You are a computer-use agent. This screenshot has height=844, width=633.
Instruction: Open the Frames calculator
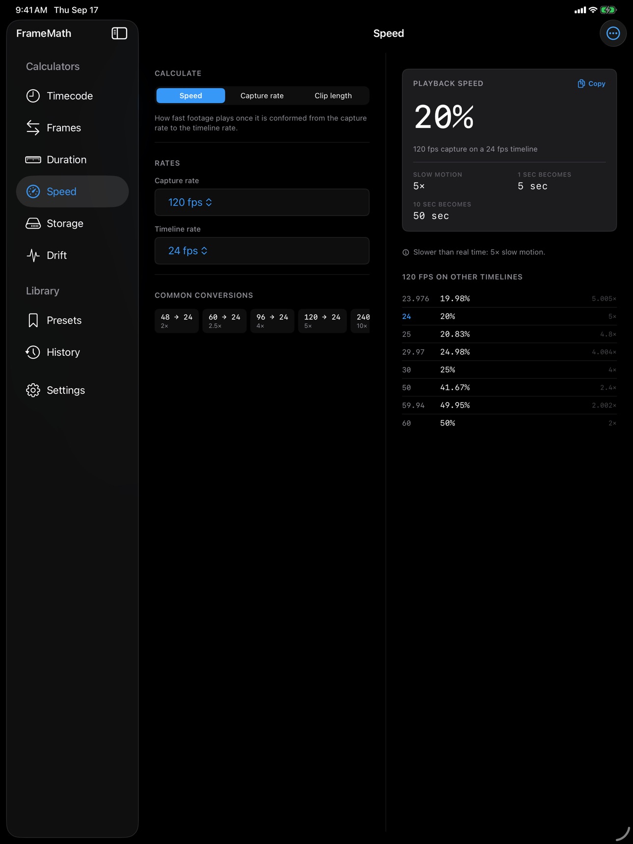point(73,128)
